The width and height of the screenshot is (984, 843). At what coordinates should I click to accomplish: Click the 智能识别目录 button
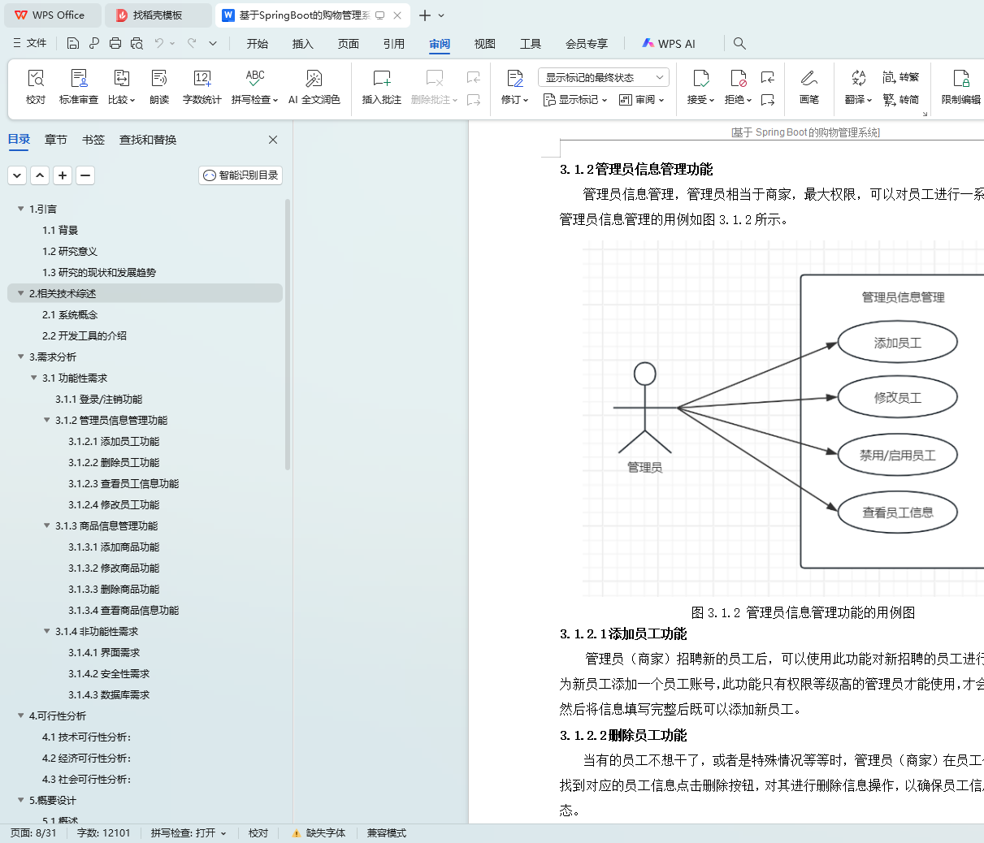click(x=241, y=175)
